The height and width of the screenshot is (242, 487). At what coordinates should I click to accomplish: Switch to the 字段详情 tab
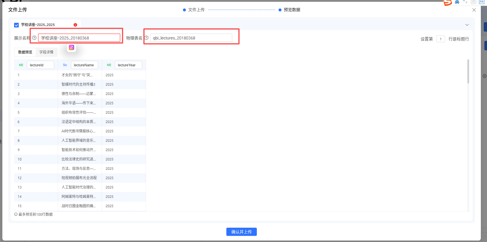(46, 52)
